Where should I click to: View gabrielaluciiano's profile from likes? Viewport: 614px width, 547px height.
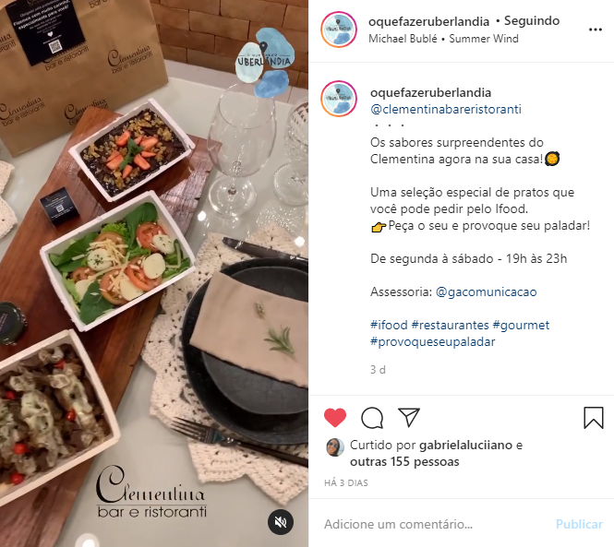465,446
